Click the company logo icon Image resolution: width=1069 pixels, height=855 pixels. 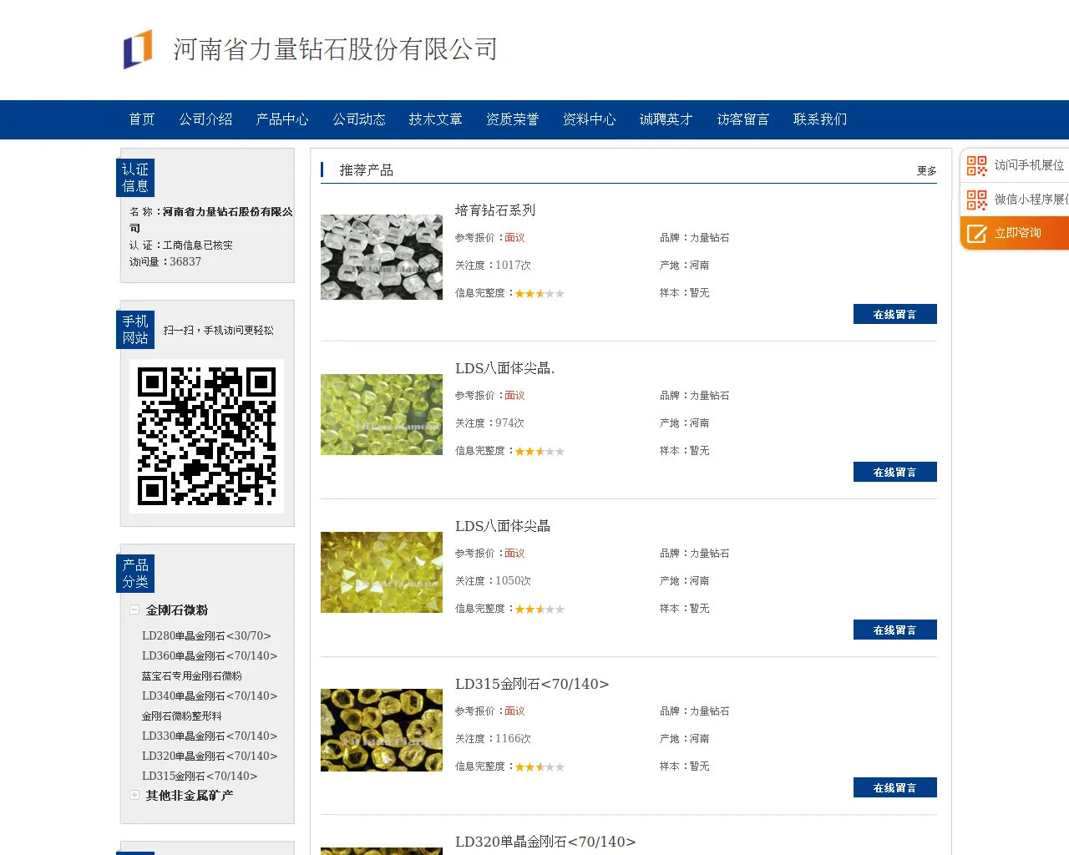pos(139,49)
